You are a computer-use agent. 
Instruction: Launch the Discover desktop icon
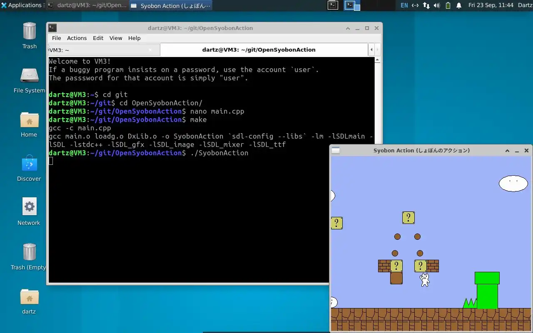(29, 169)
